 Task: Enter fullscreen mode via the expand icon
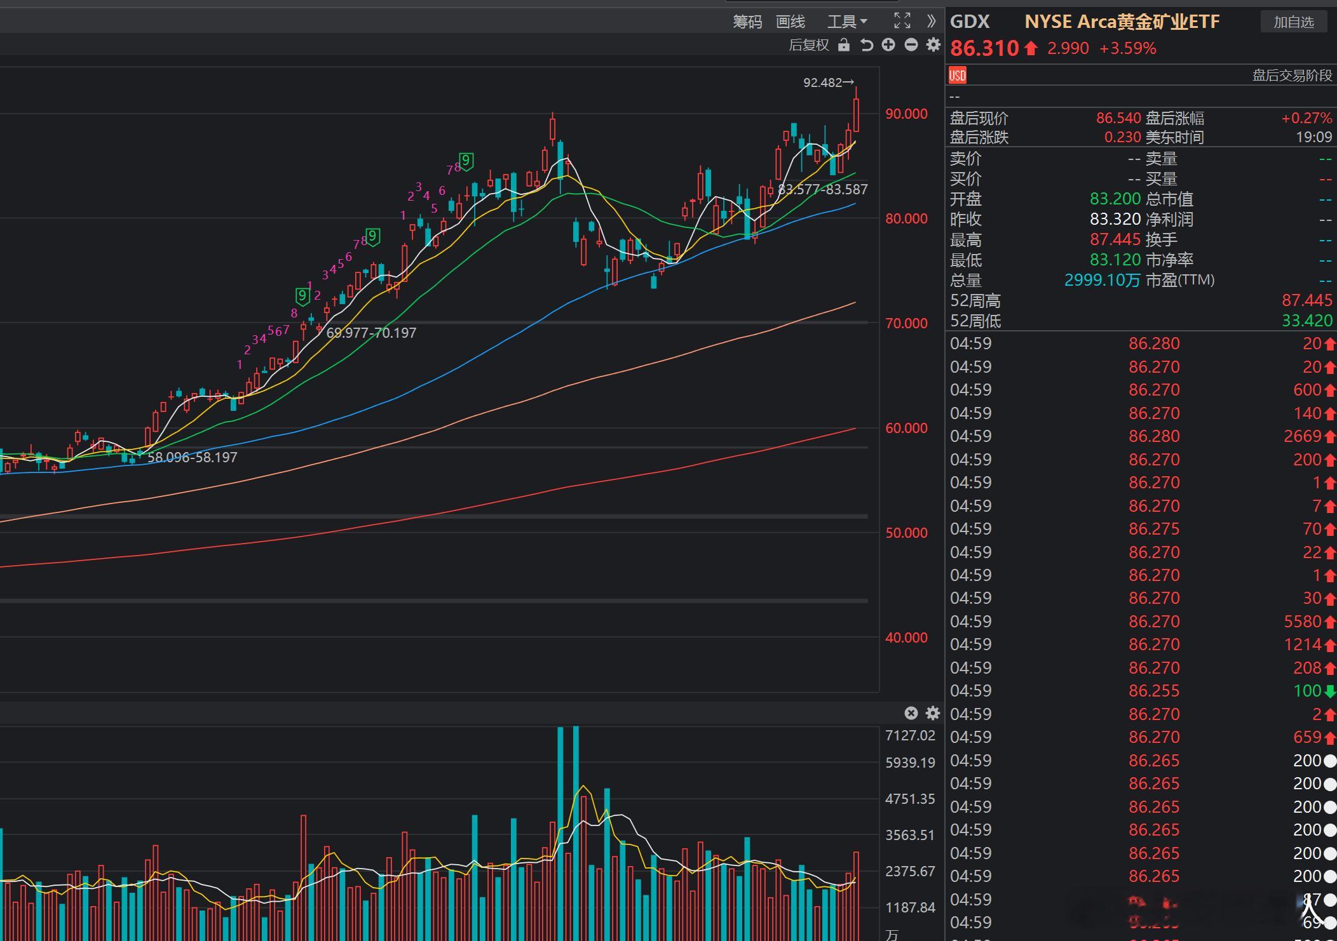click(902, 20)
